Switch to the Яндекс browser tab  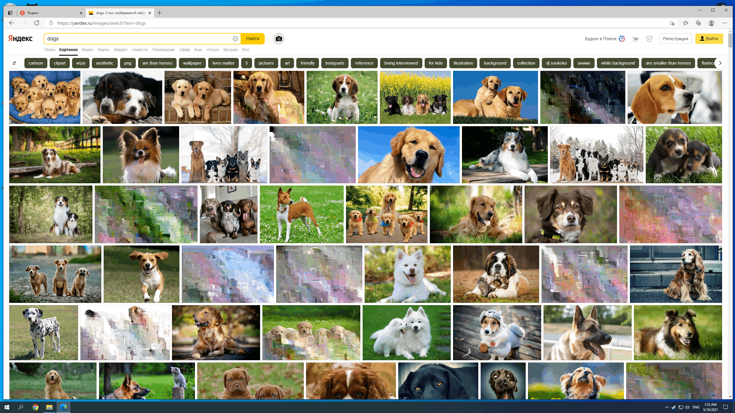coord(52,13)
